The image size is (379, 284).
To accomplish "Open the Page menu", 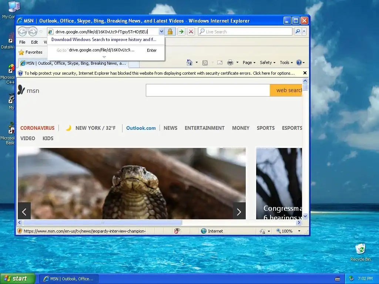I will coord(249,62).
